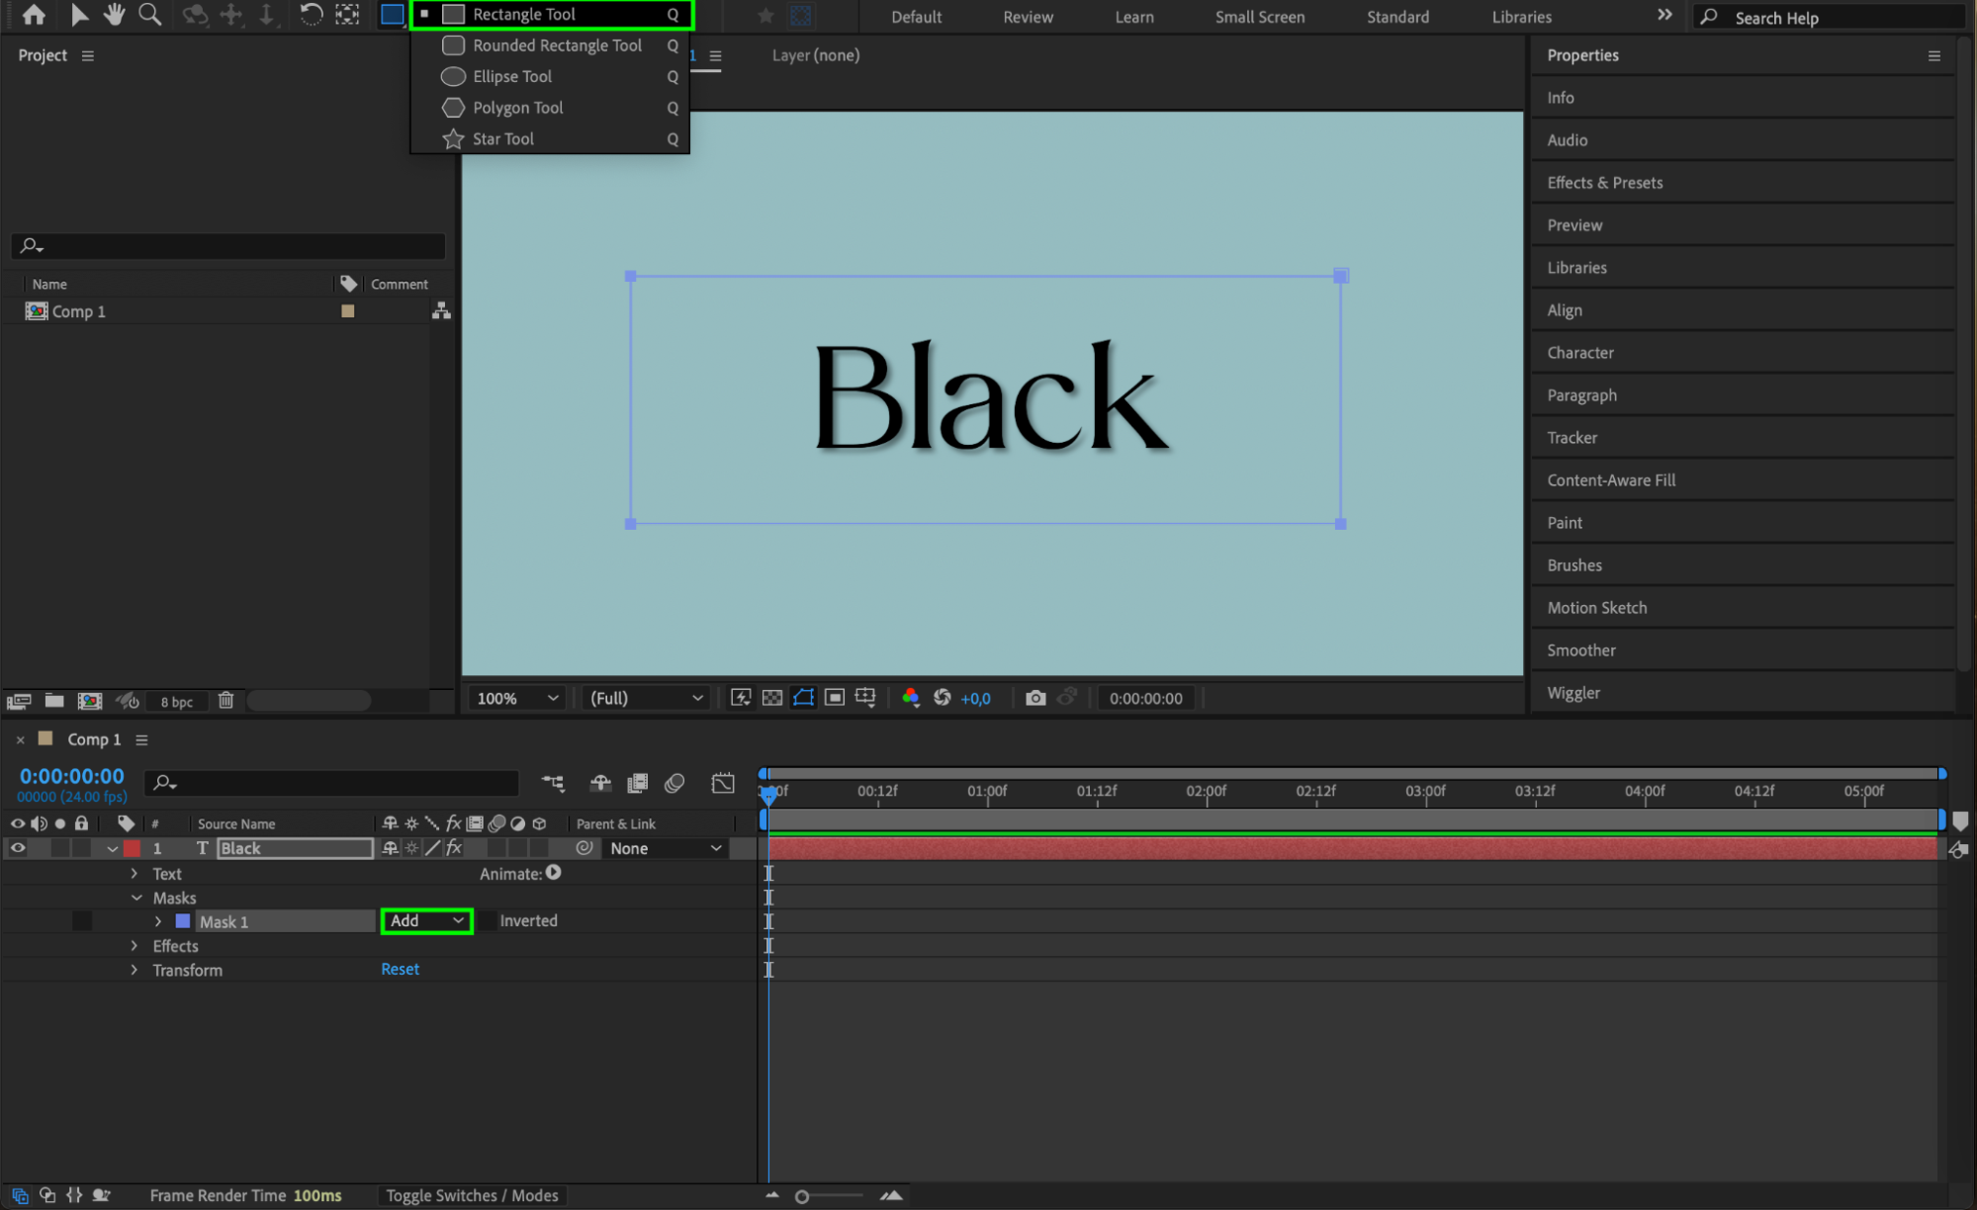Enable Motion Blur for the composition
Screen dimensions: 1977x1210
click(x=674, y=783)
